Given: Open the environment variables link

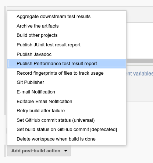Looking at the screenshot, I should pos(140,74).
